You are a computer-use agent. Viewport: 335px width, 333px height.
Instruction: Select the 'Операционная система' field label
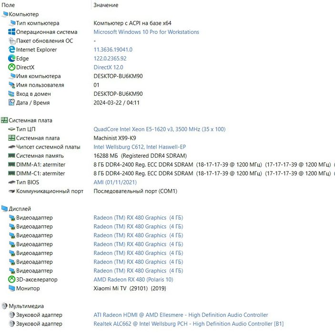point(47,32)
